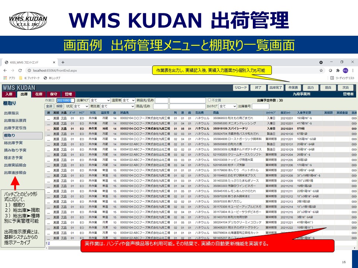The image size is (358, 268).
Task: Open the 温度帯 dropdown
Action: pyautogui.click(x=129, y=100)
